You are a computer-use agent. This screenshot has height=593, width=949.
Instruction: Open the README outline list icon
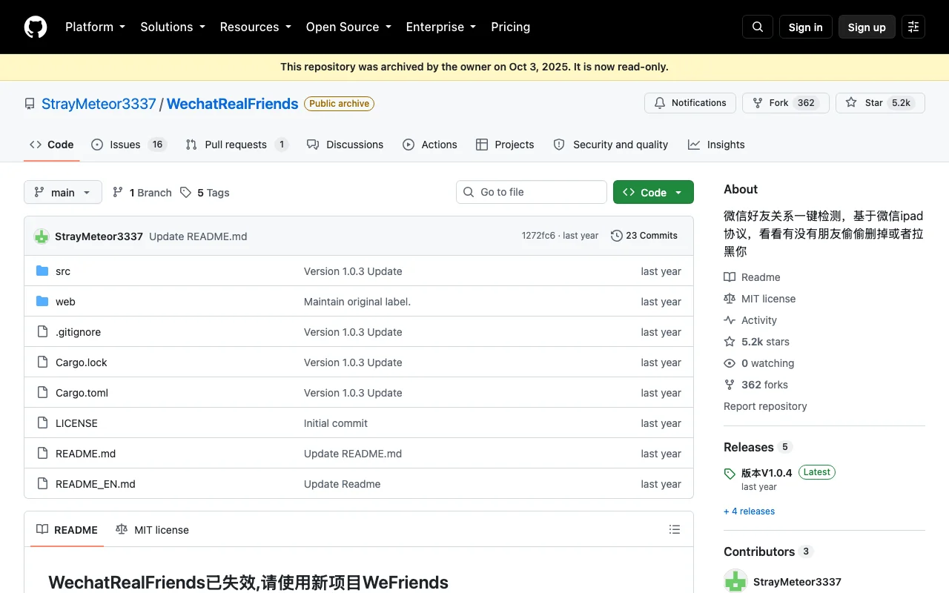click(x=675, y=529)
